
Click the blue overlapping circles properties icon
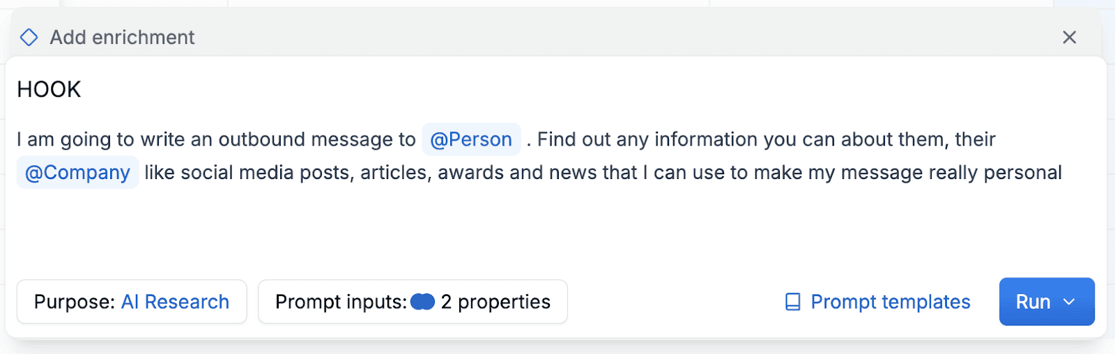(422, 302)
